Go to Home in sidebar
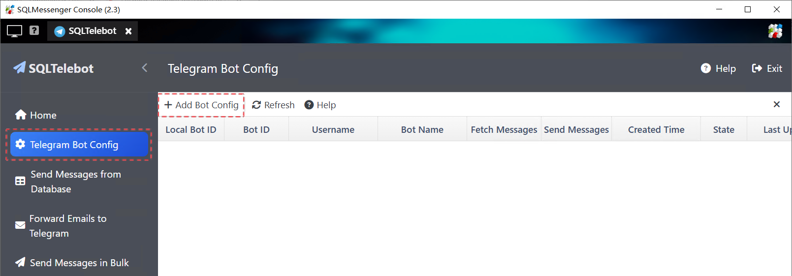The width and height of the screenshot is (792, 276). click(x=36, y=115)
